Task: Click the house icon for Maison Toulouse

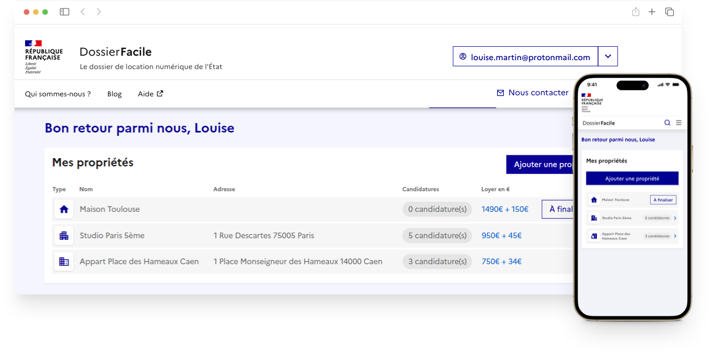Action: click(x=64, y=209)
